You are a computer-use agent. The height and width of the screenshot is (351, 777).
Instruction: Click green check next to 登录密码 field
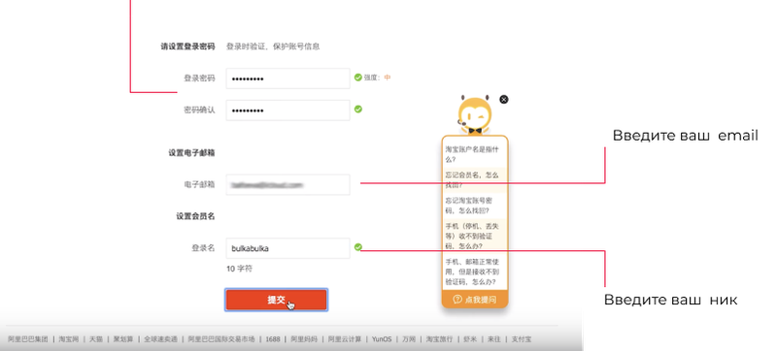[357, 78]
